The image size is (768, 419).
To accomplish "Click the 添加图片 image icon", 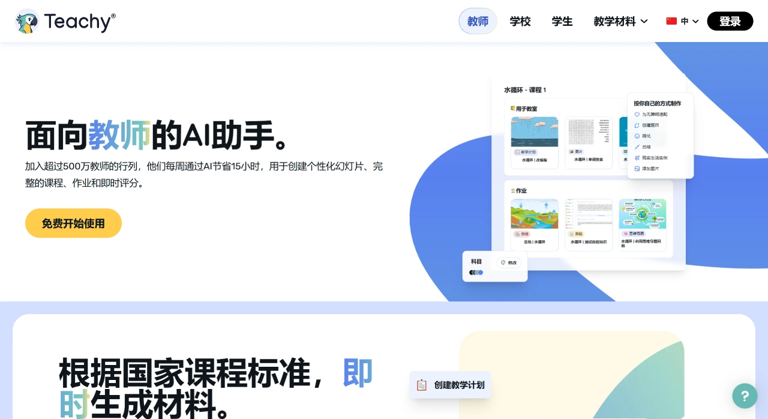I will (x=636, y=168).
